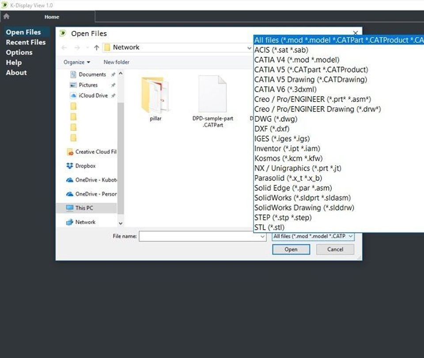Go up one folder level arrow

click(x=97, y=48)
